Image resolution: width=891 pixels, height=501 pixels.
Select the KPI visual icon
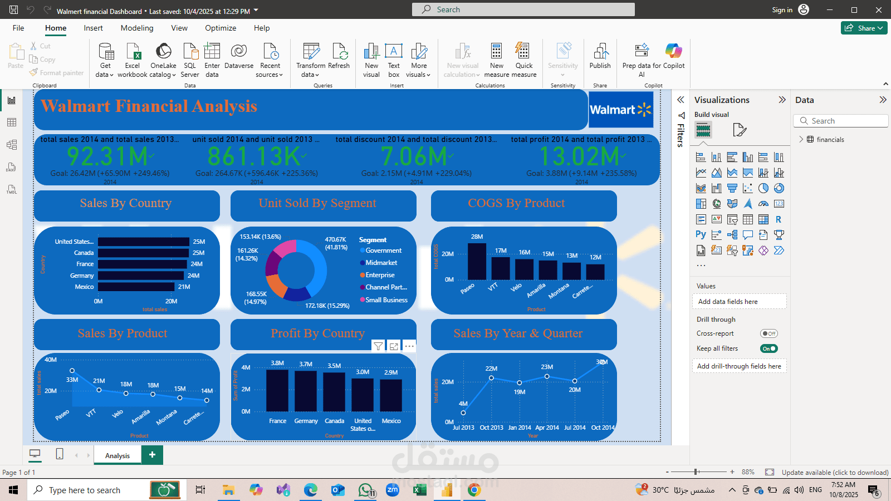point(717,219)
